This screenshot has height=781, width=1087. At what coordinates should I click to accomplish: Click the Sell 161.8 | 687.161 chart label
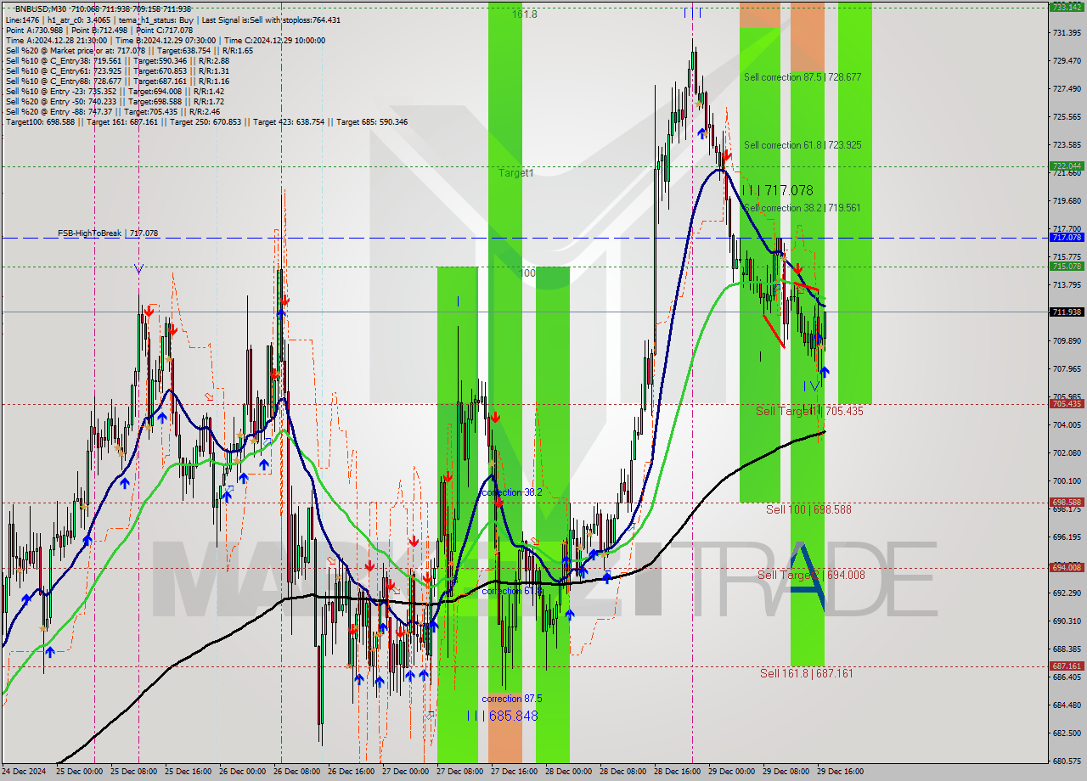coord(807,673)
